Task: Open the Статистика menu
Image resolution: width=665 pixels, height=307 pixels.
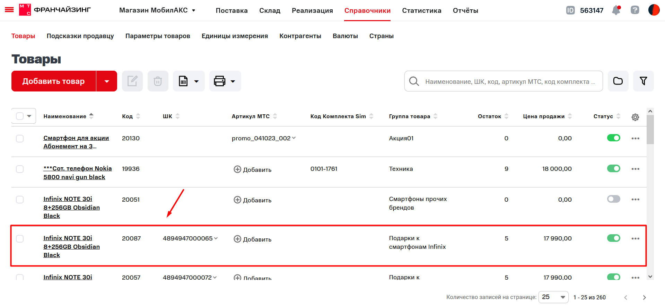Action: coord(421,10)
